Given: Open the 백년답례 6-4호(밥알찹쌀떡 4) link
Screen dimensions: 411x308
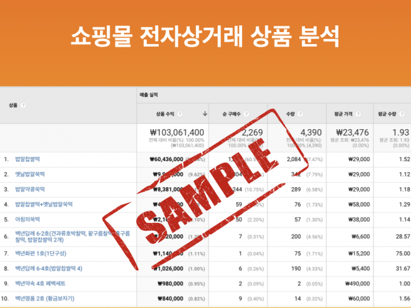Looking at the screenshot, I should pyautogui.click(x=49, y=268).
